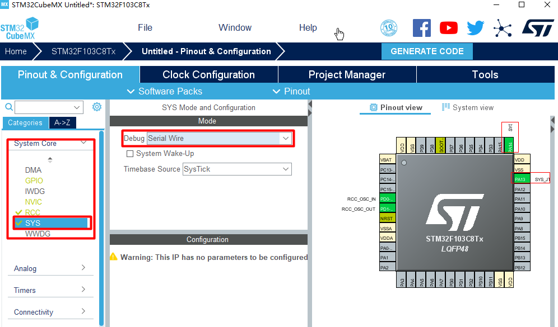Open the Twitter bird icon
This screenshot has height=327, width=558.
point(476,28)
